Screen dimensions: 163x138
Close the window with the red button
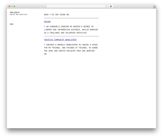[9, 7]
